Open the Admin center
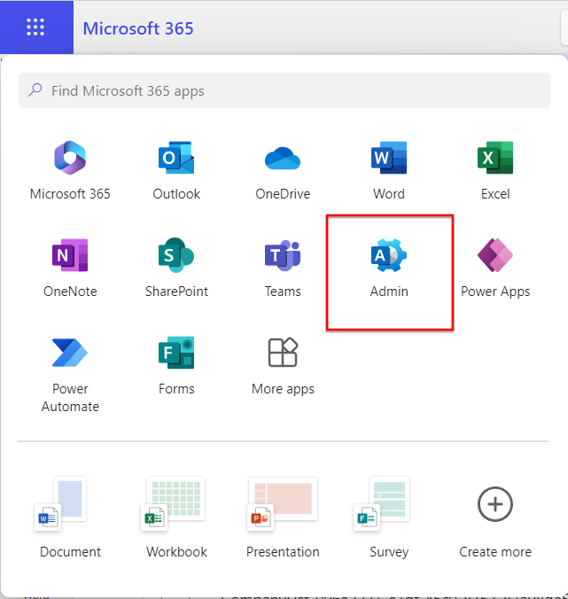 [x=389, y=268]
